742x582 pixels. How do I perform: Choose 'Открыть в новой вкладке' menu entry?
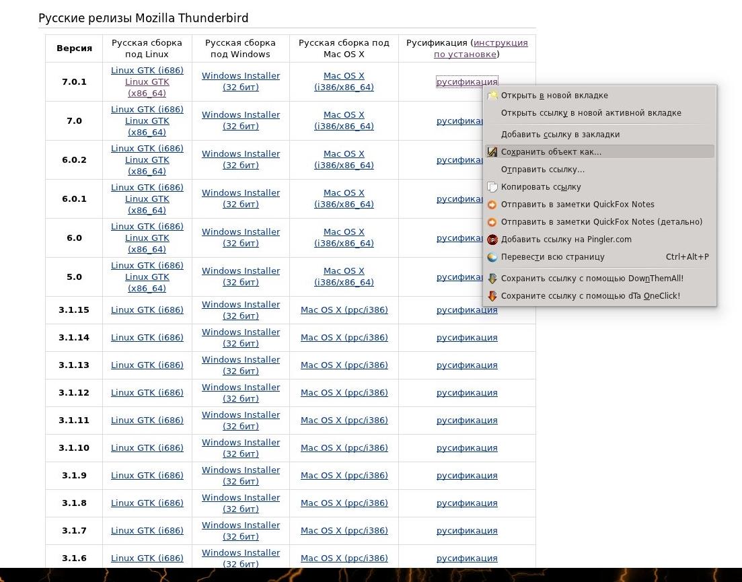pos(599,95)
